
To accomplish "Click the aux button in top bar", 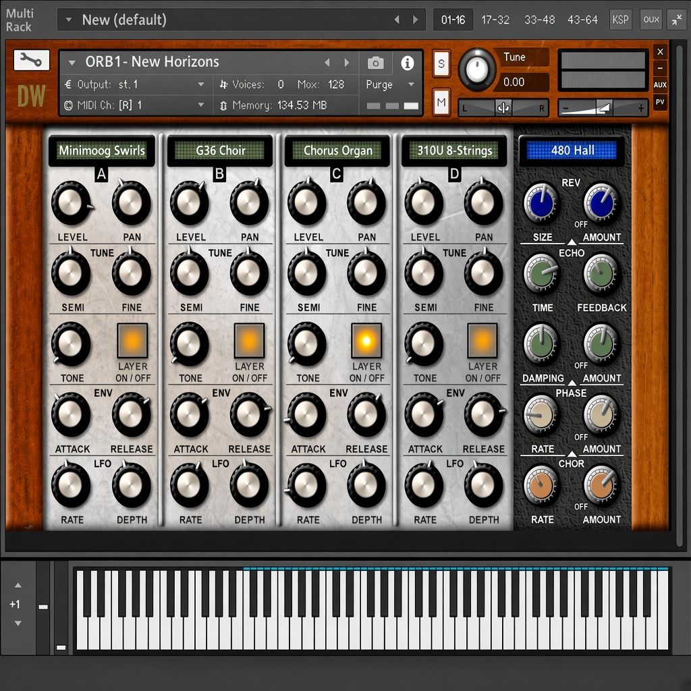I will pos(651,20).
